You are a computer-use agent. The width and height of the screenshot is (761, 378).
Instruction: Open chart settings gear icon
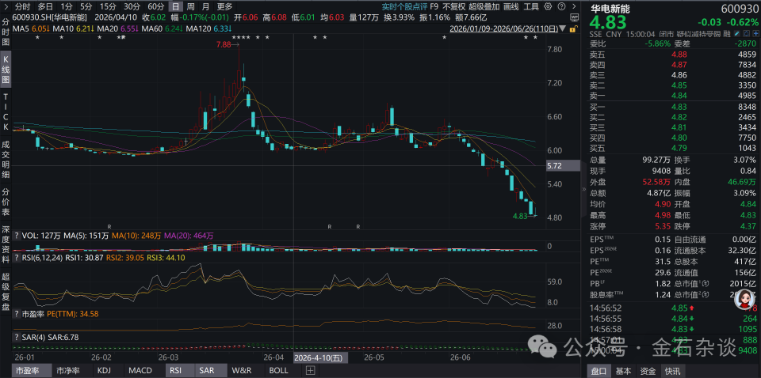548,6
